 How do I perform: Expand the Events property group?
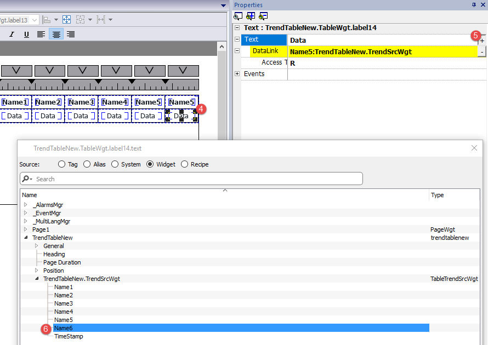237,74
